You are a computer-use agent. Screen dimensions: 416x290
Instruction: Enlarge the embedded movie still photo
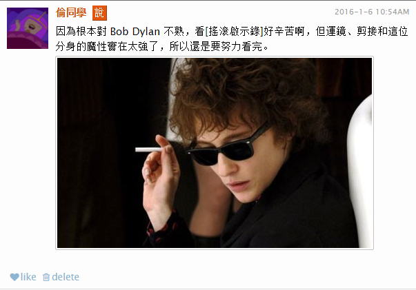tap(215, 153)
